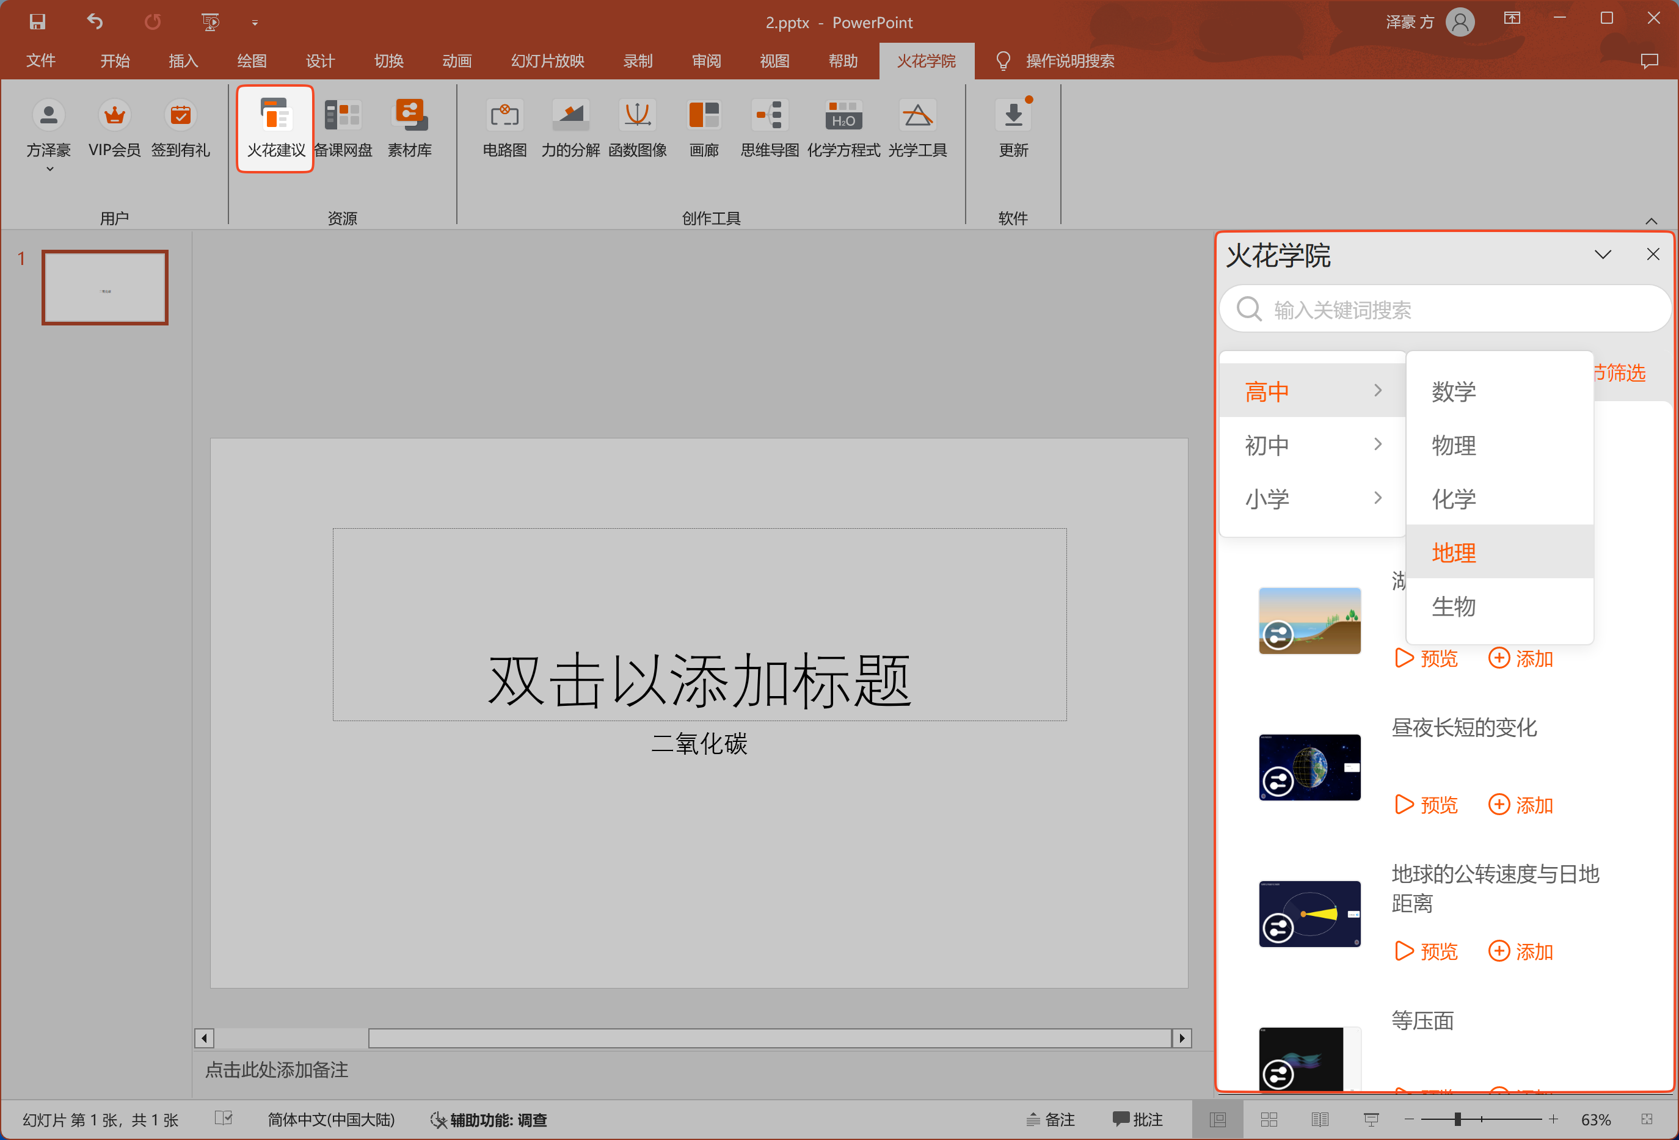Preview 地球的公转速度与日地距离 resource
Image resolution: width=1679 pixels, height=1140 pixels.
[x=1426, y=951]
